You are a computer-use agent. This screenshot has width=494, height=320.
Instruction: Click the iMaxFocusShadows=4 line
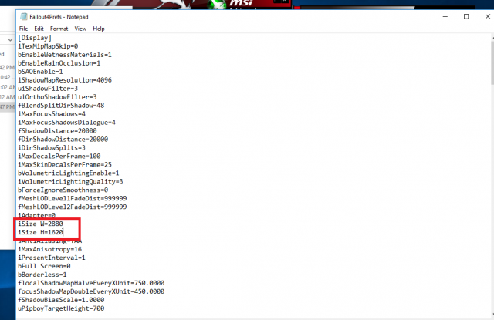[52, 114]
